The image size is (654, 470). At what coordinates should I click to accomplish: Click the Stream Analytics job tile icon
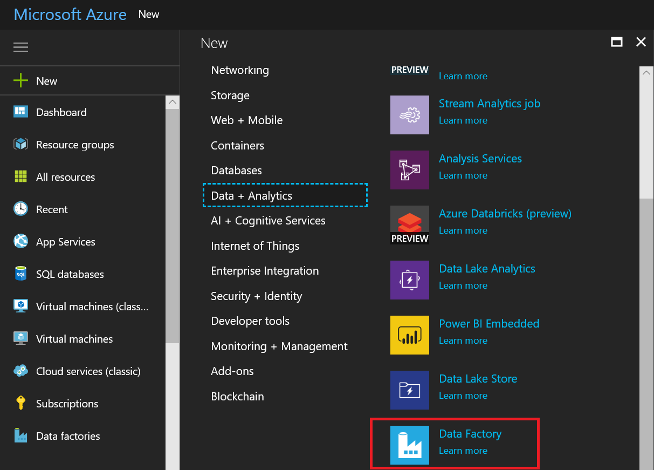(410, 115)
